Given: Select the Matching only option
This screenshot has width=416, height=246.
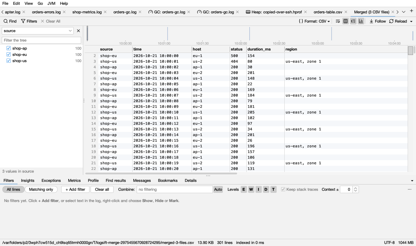Looking at the screenshot, I should click(41, 189).
